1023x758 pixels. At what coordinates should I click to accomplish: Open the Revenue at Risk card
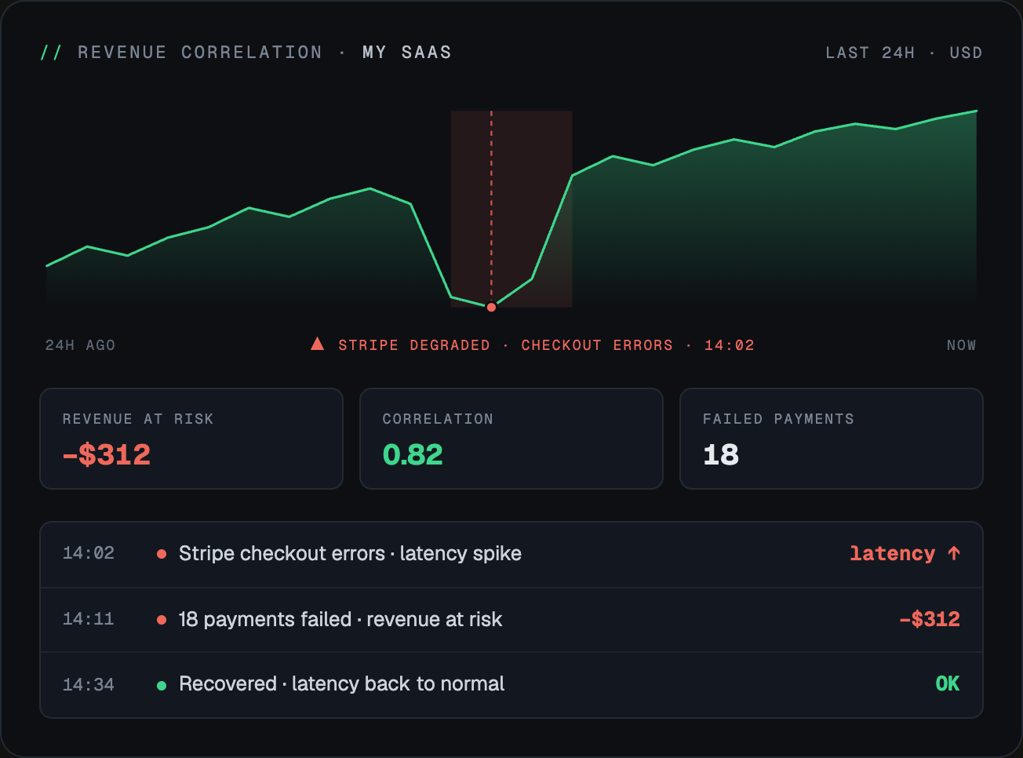click(x=191, y=439)
